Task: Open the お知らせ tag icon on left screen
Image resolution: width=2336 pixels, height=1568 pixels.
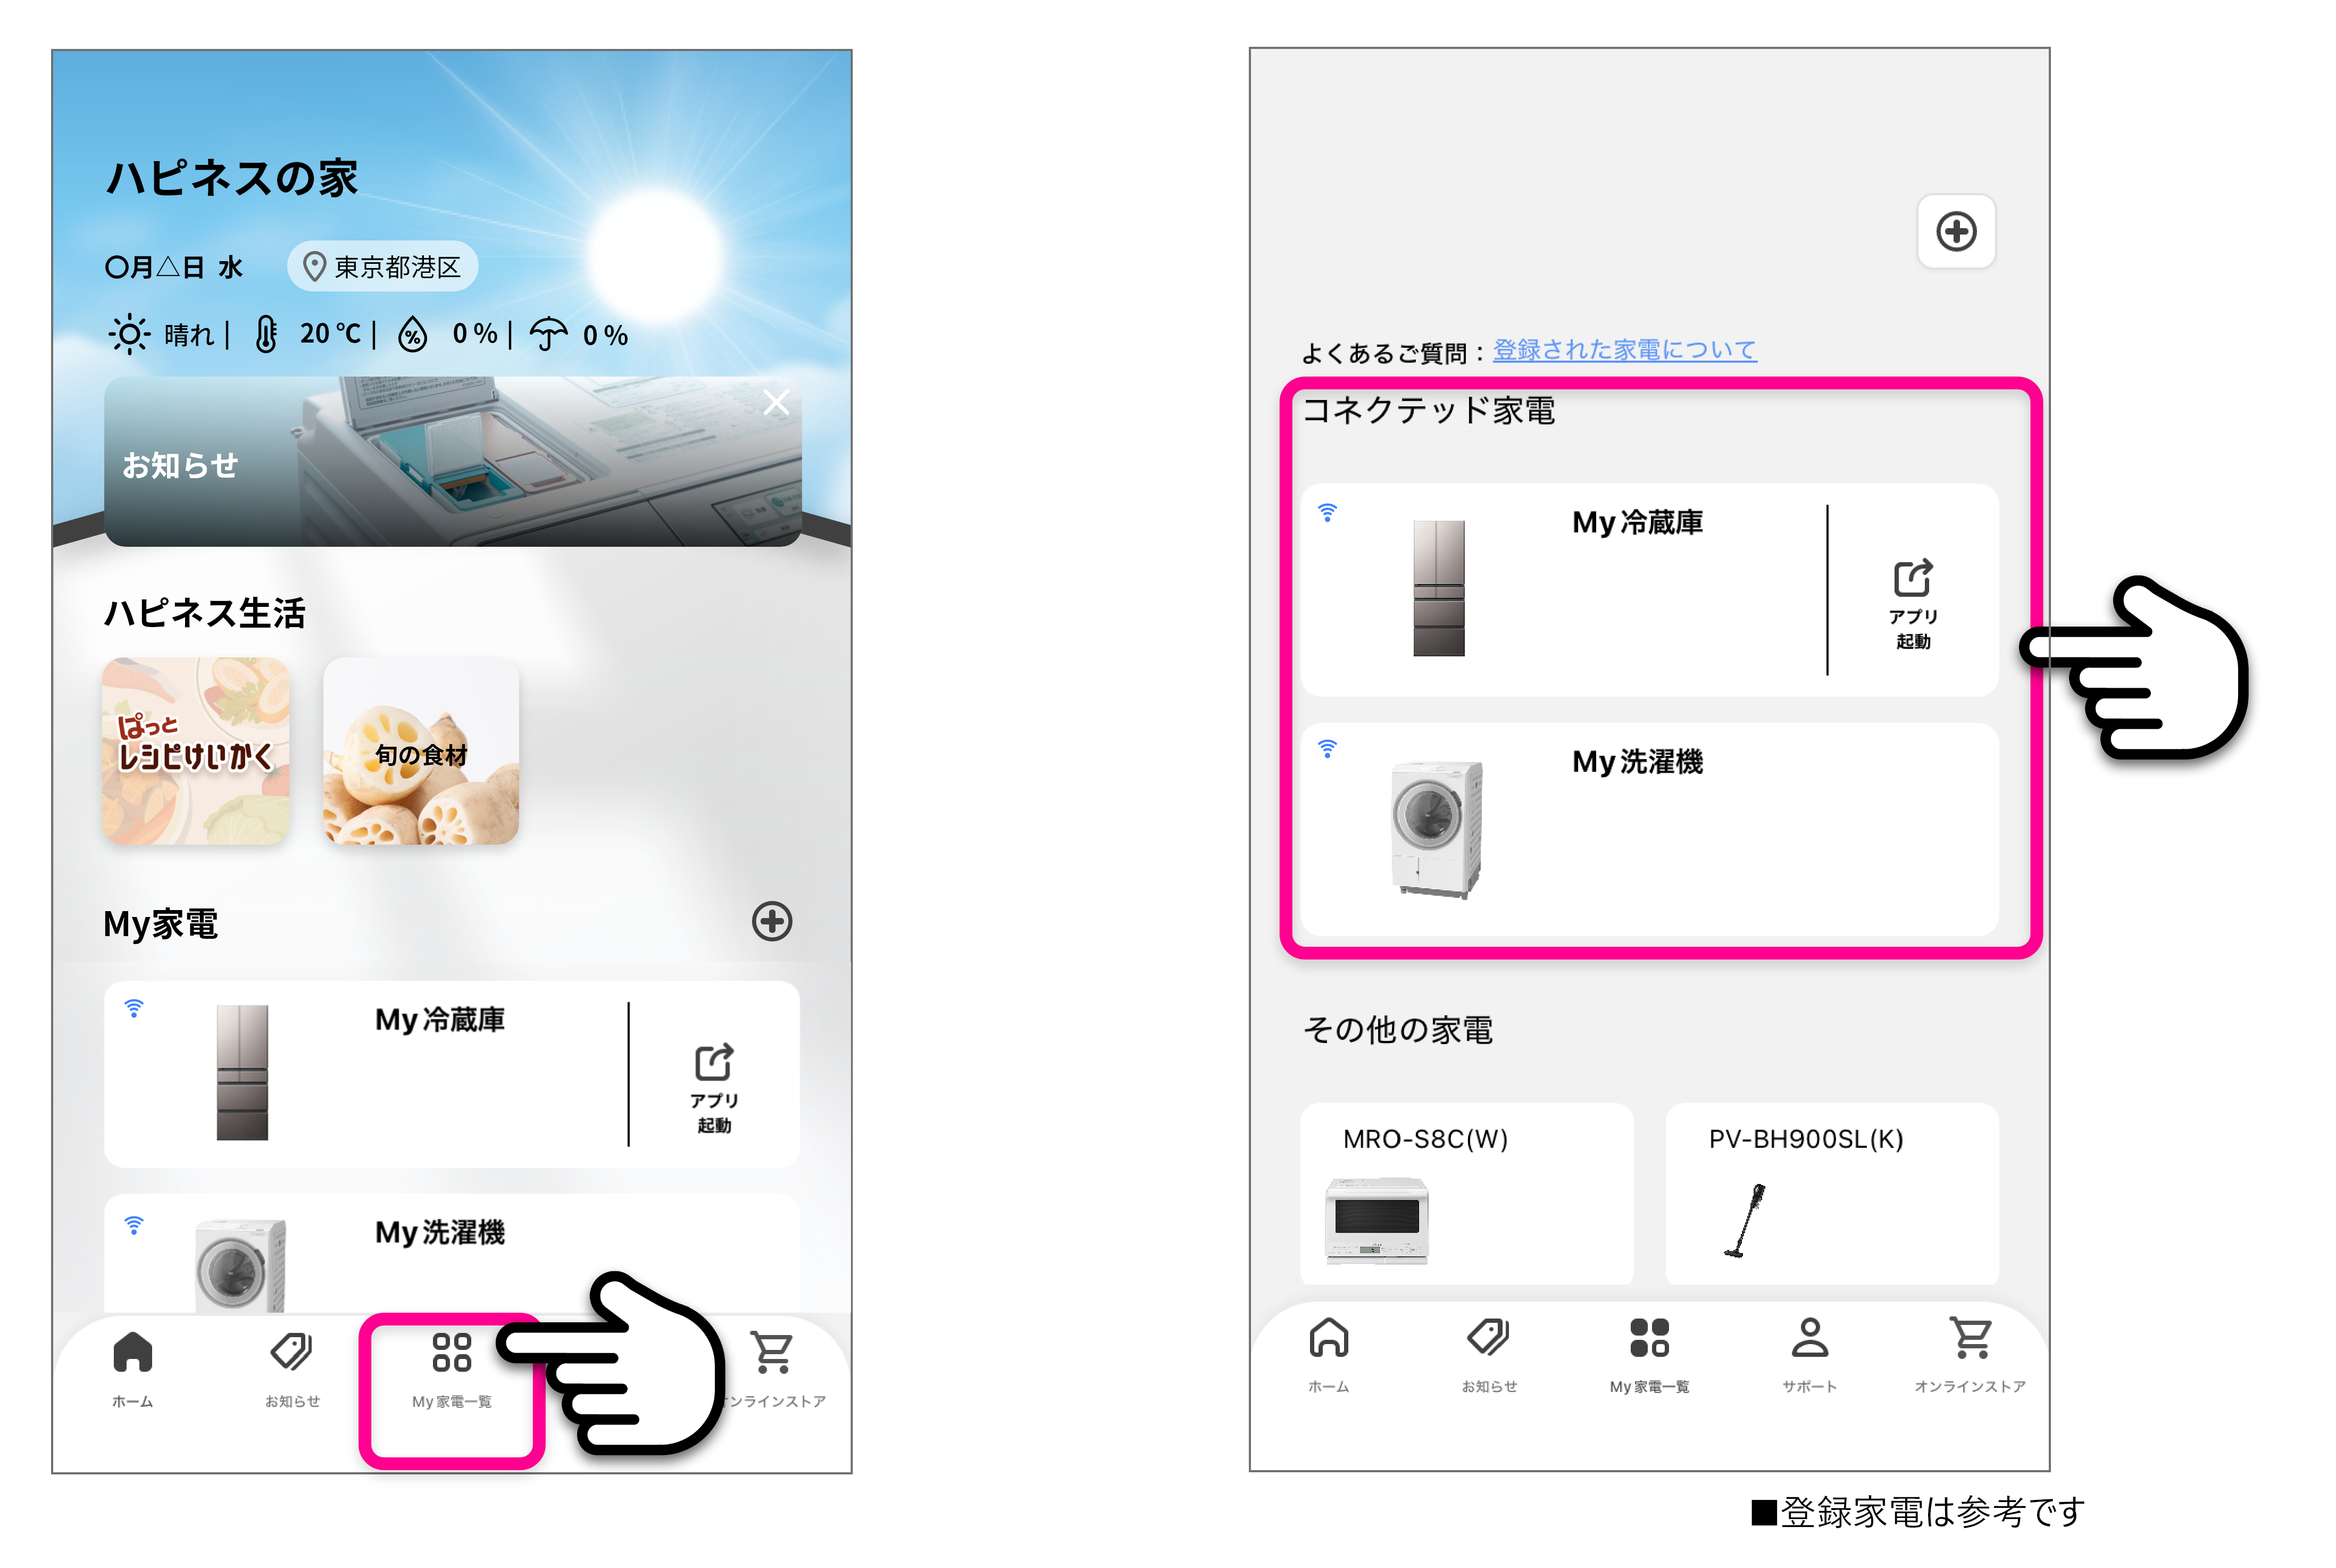Action: coord(292,1369)
